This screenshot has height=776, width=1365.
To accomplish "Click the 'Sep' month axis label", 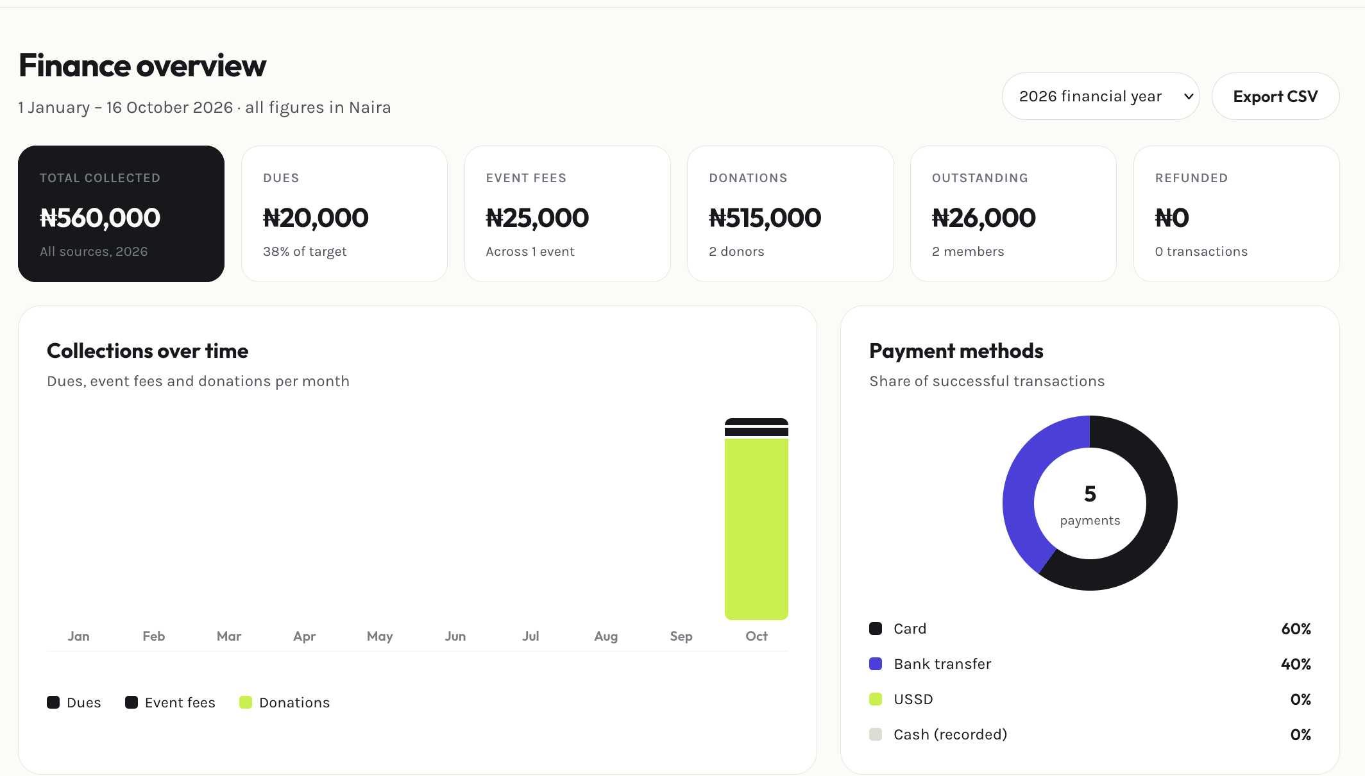I will [681, 636].
